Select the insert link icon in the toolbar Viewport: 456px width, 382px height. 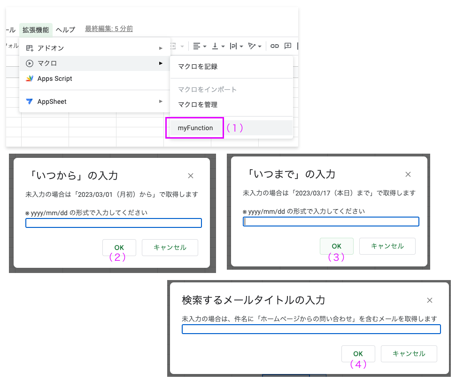point(276,46)
